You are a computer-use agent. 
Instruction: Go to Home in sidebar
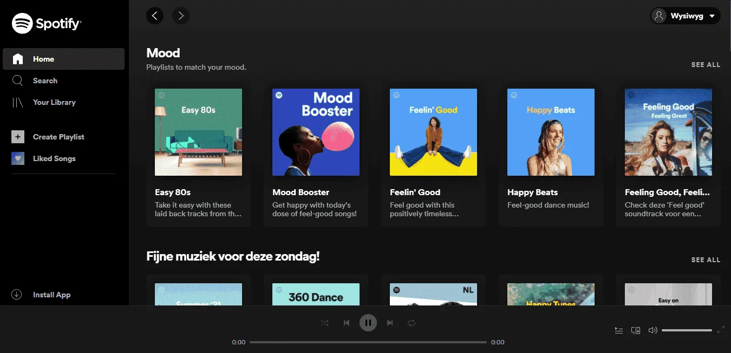coord(63,59)
